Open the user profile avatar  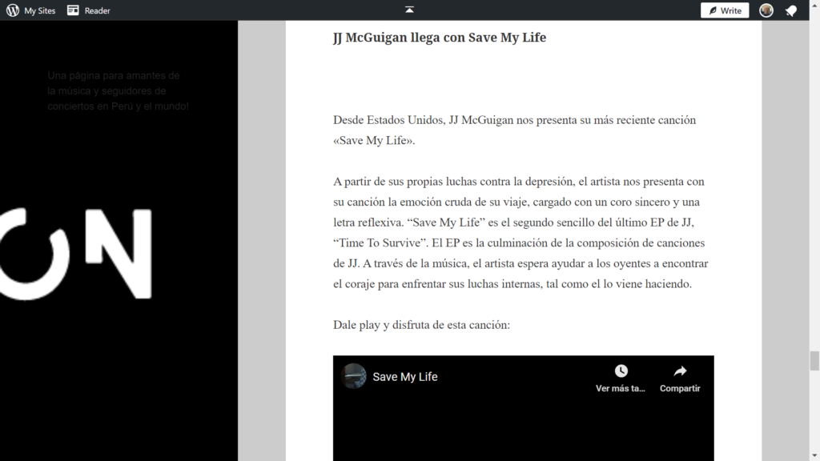pyautogui.click(x=766, y=10)
